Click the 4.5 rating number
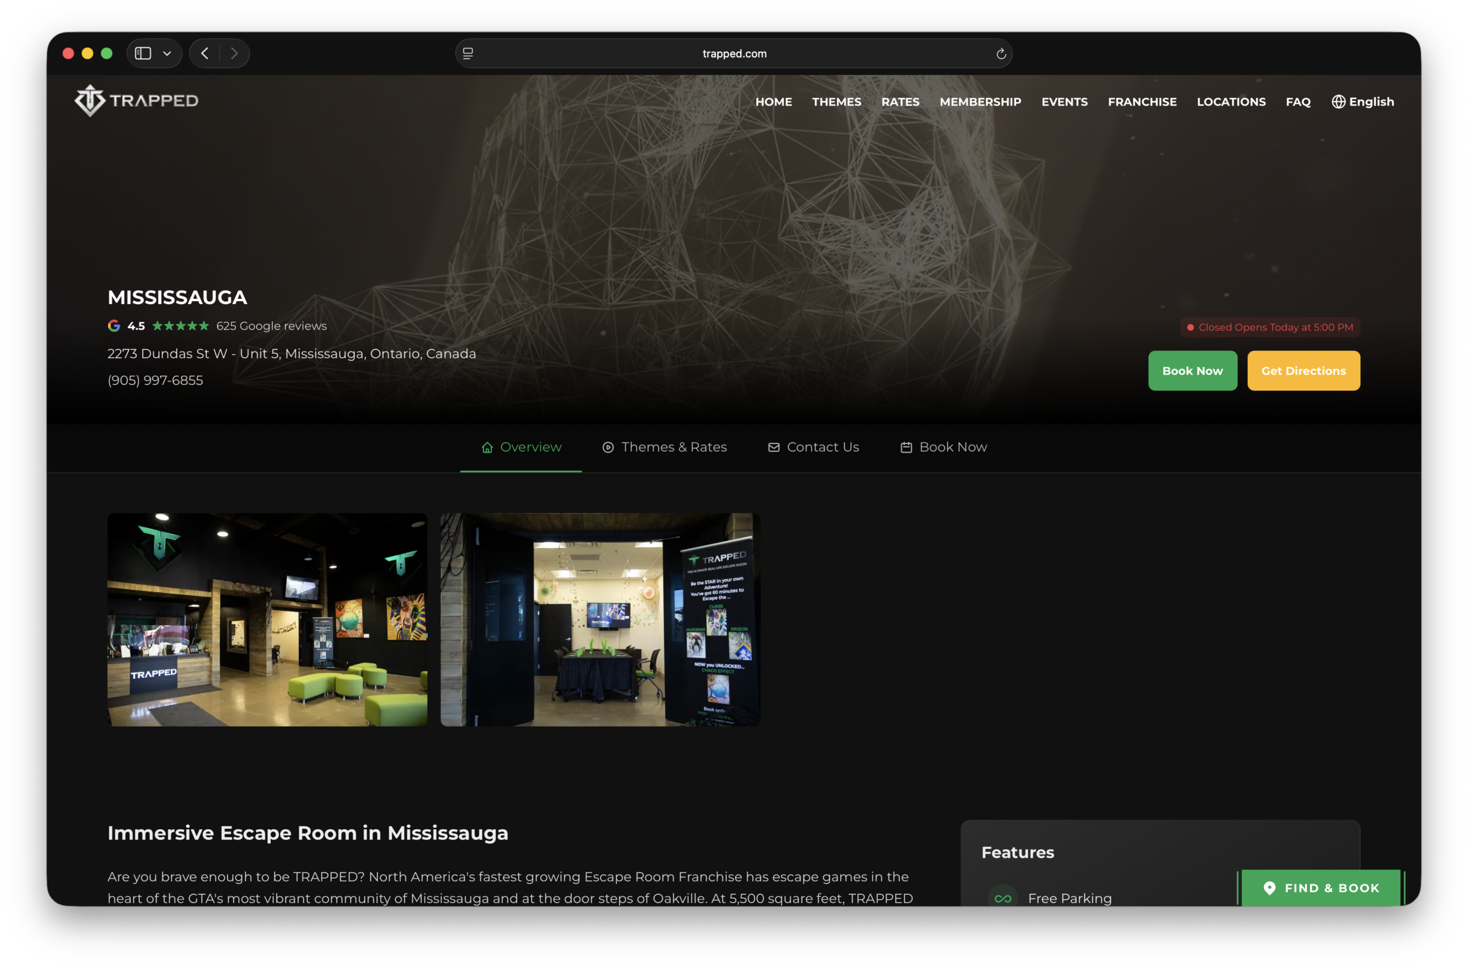This screenshot has width=1468, height=968. click(x=136, y=326)
